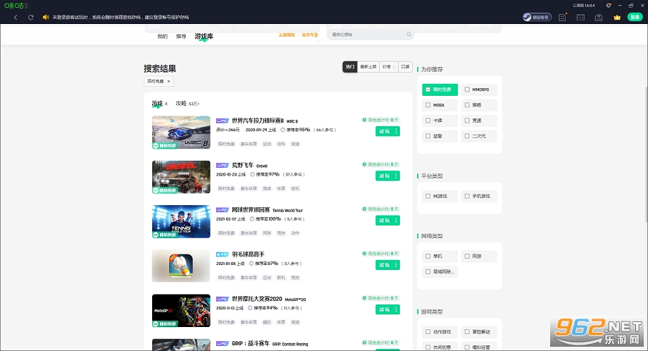The image size is (648, 351).
Task: Open more options beside Tennis World Tour 试玩
Action: point(396,221)
